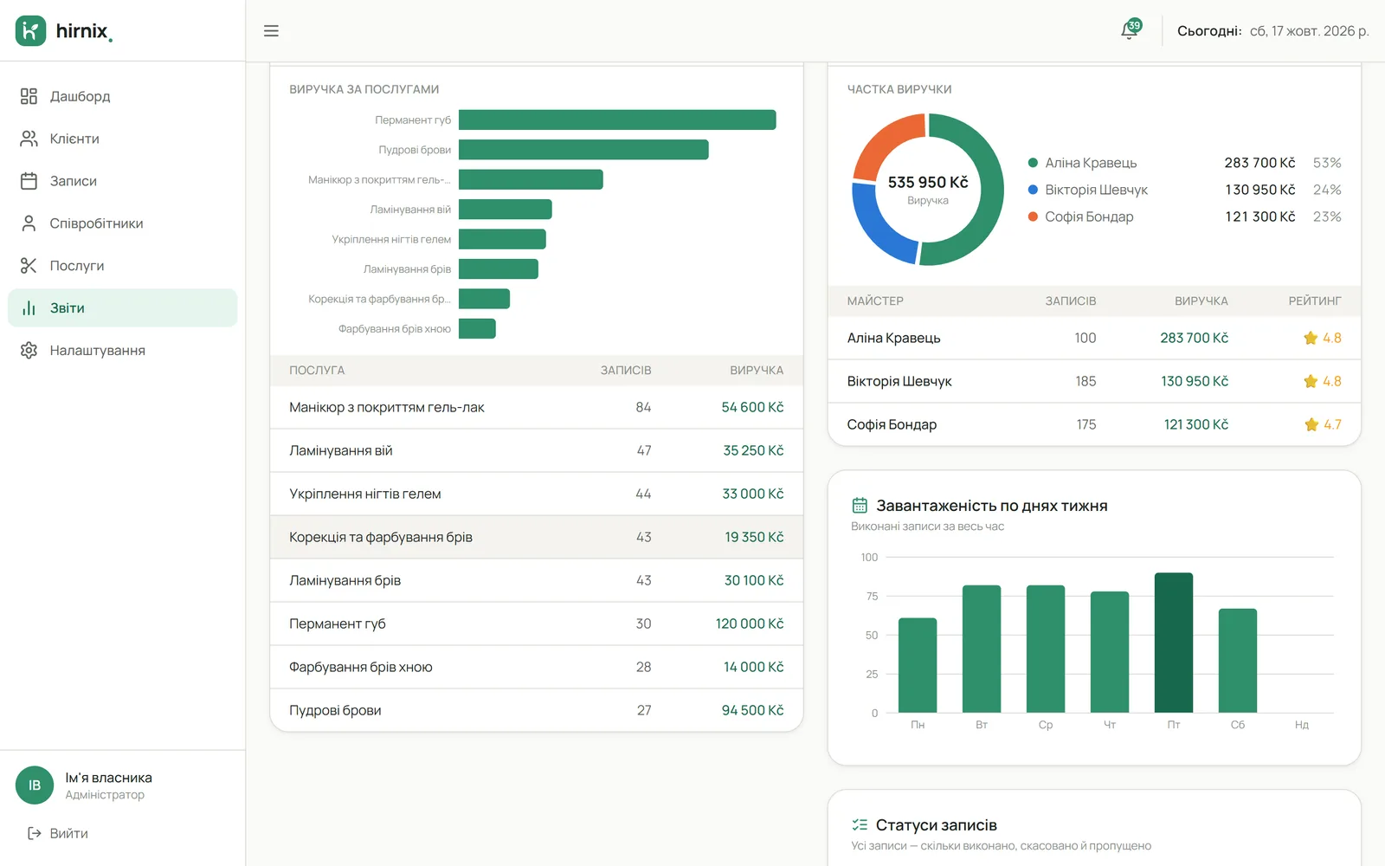Click the Звіти bar chart icon
Screen dimensions: 1385x866
click(x=29, y=308)
